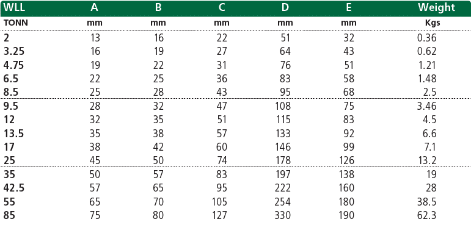Click the 42.5 WLL row label
This screenshot has height=233, width=471.
(14, 188)
